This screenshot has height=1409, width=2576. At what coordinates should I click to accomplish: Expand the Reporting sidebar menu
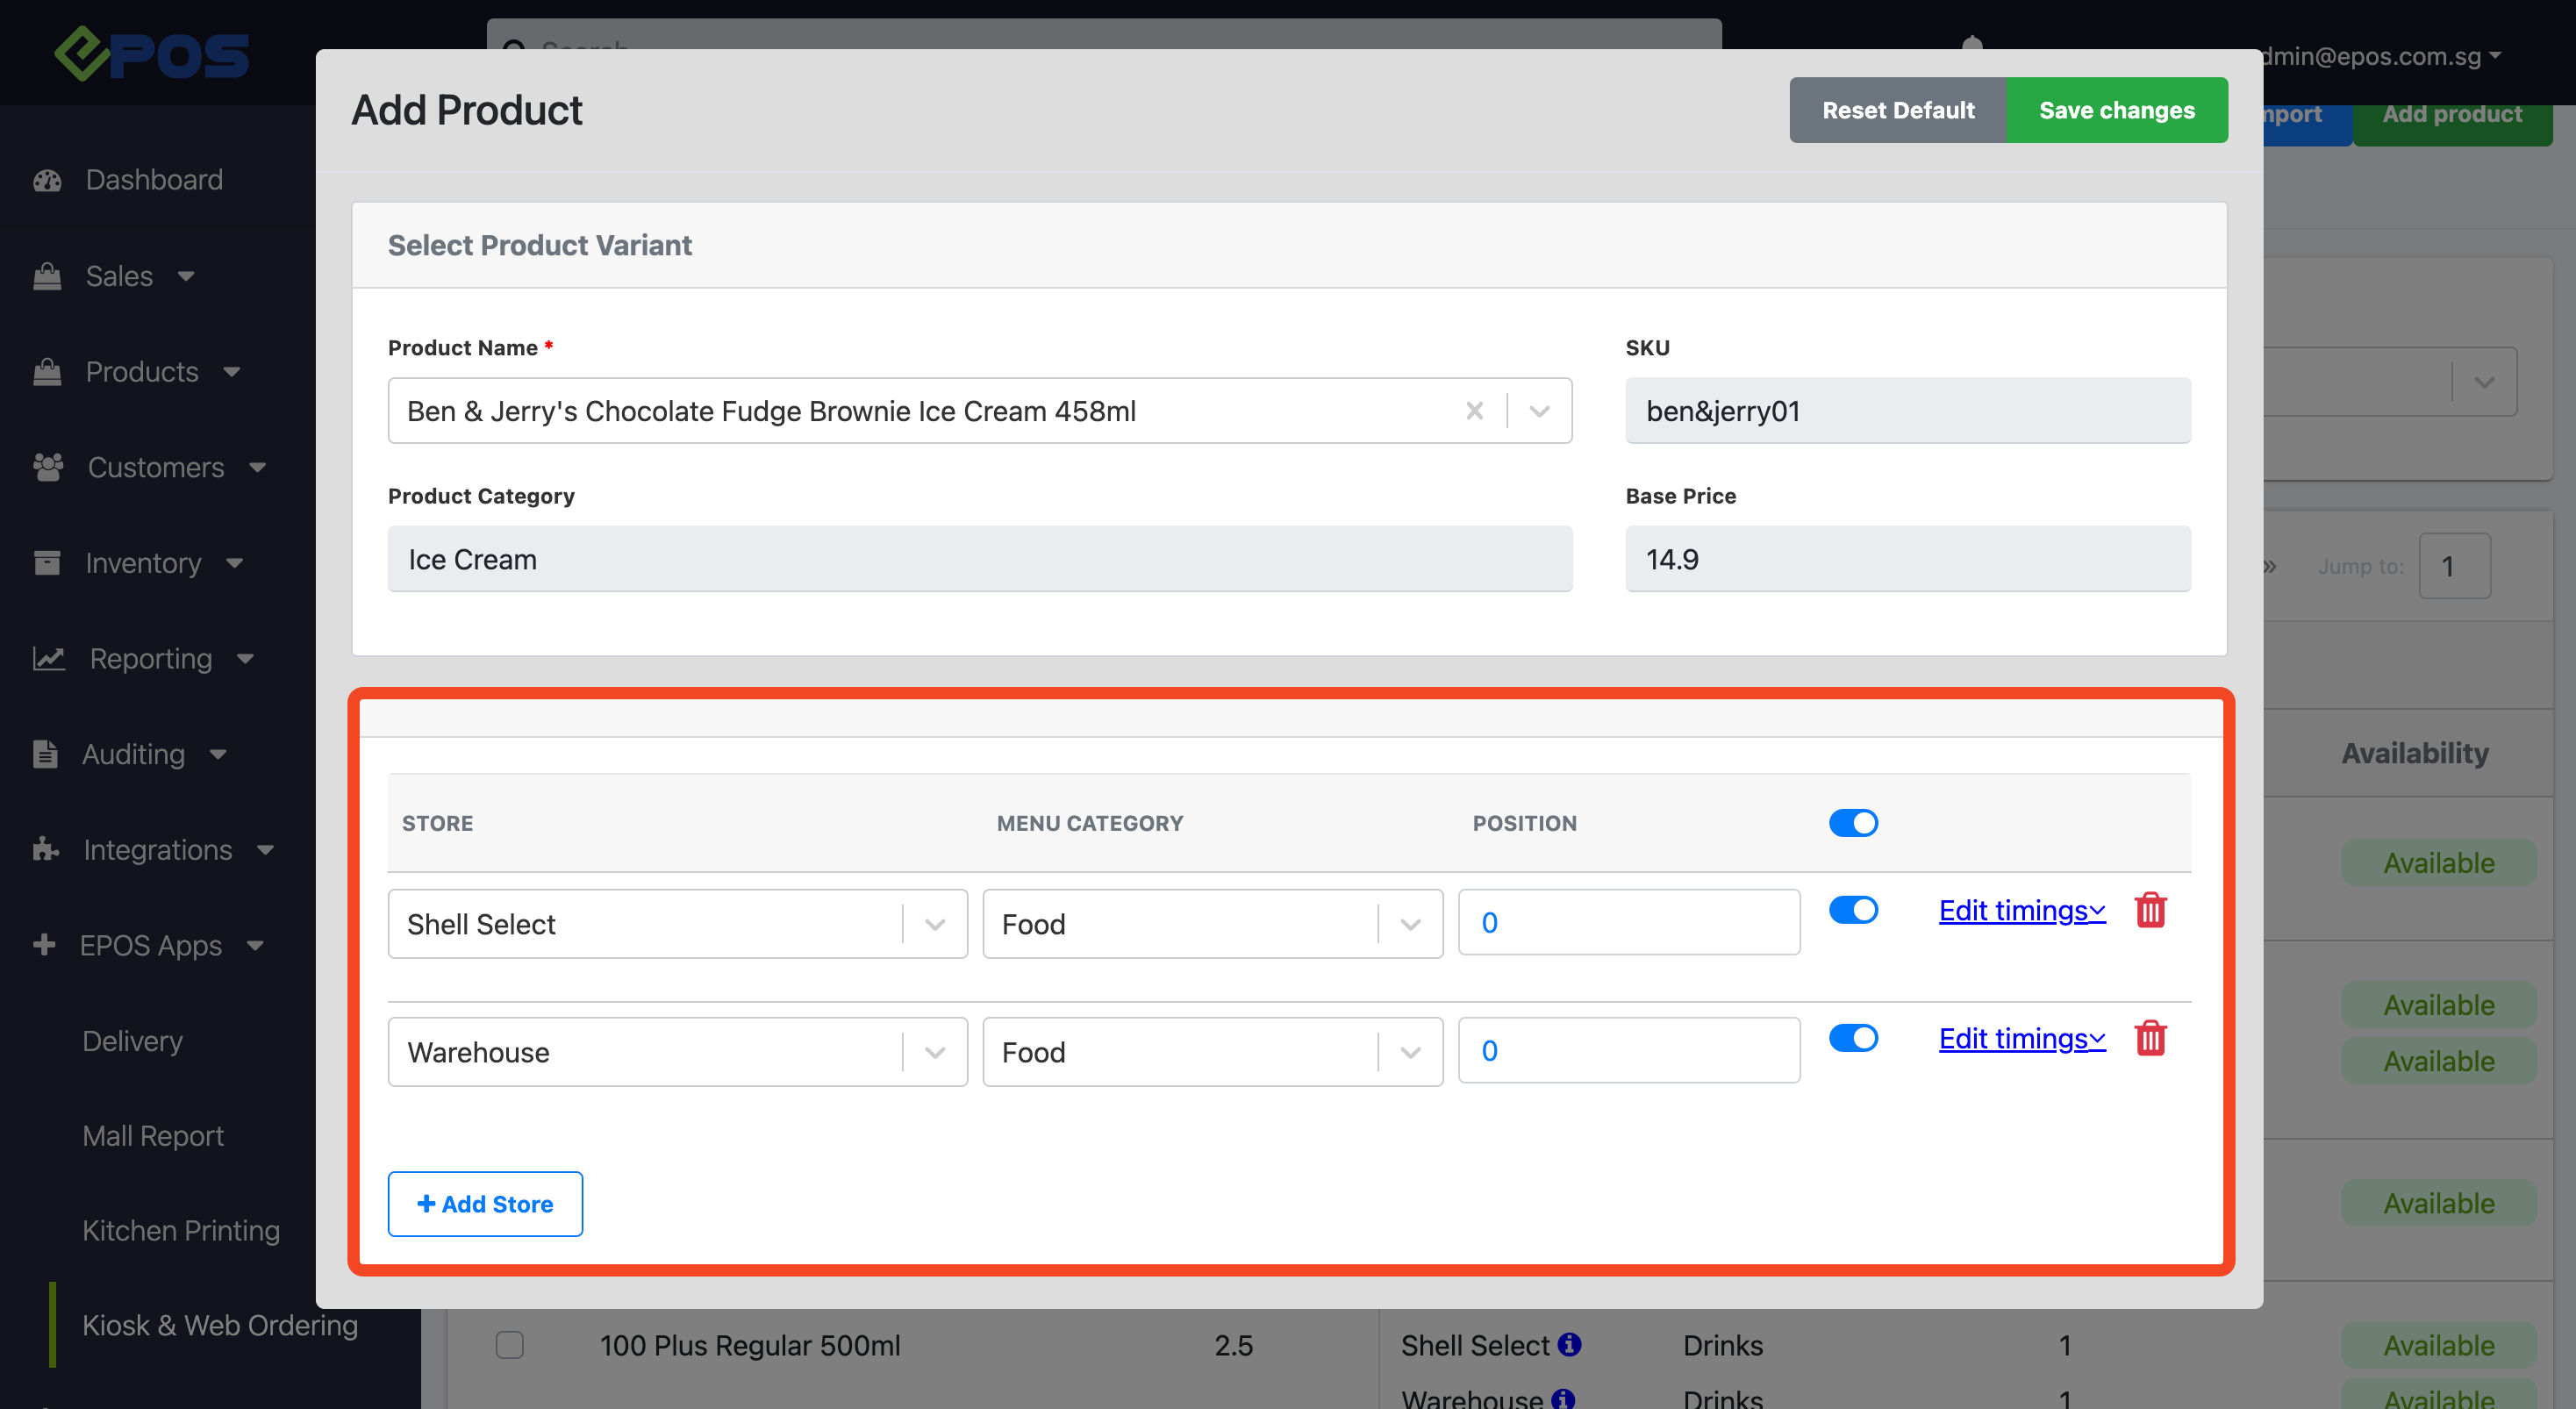click(172, 658)
